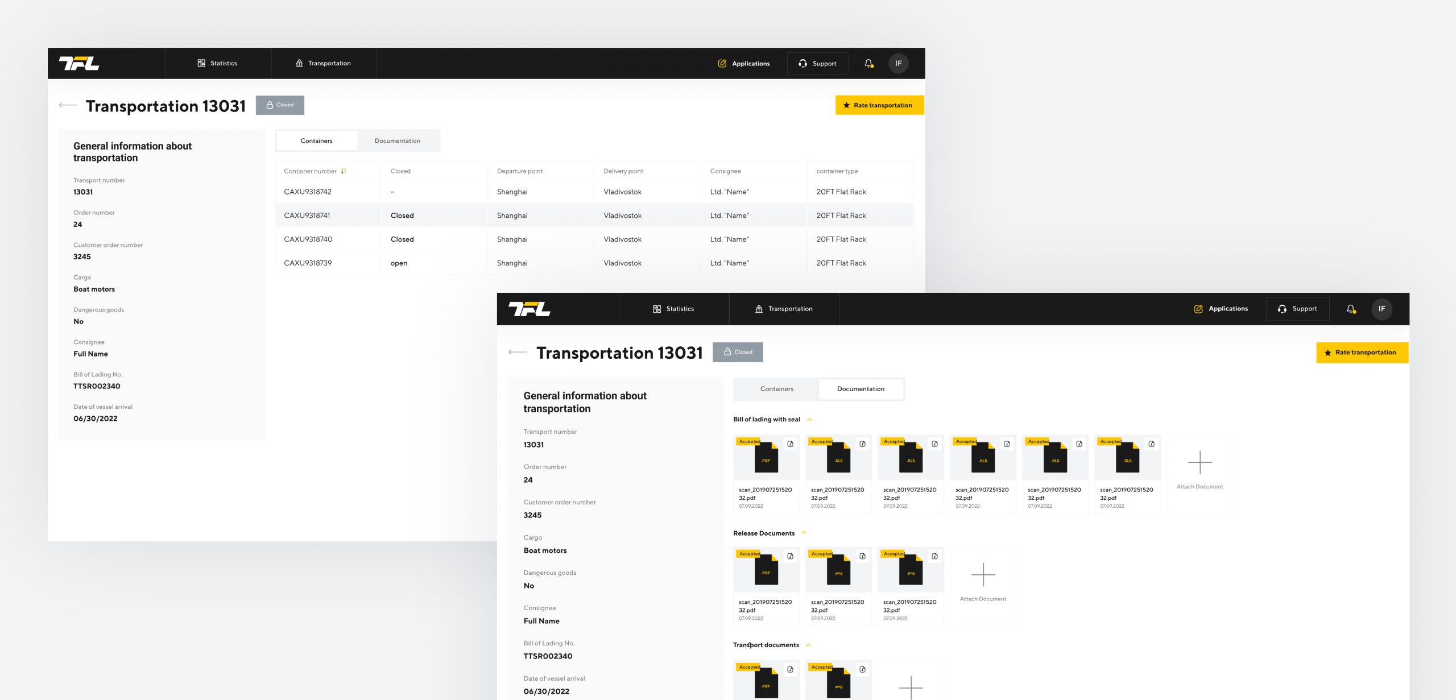This screenshot has width=1456, height=700.
Task: Click the notification bell in the Containers window
Action: [x=868, y=63]
